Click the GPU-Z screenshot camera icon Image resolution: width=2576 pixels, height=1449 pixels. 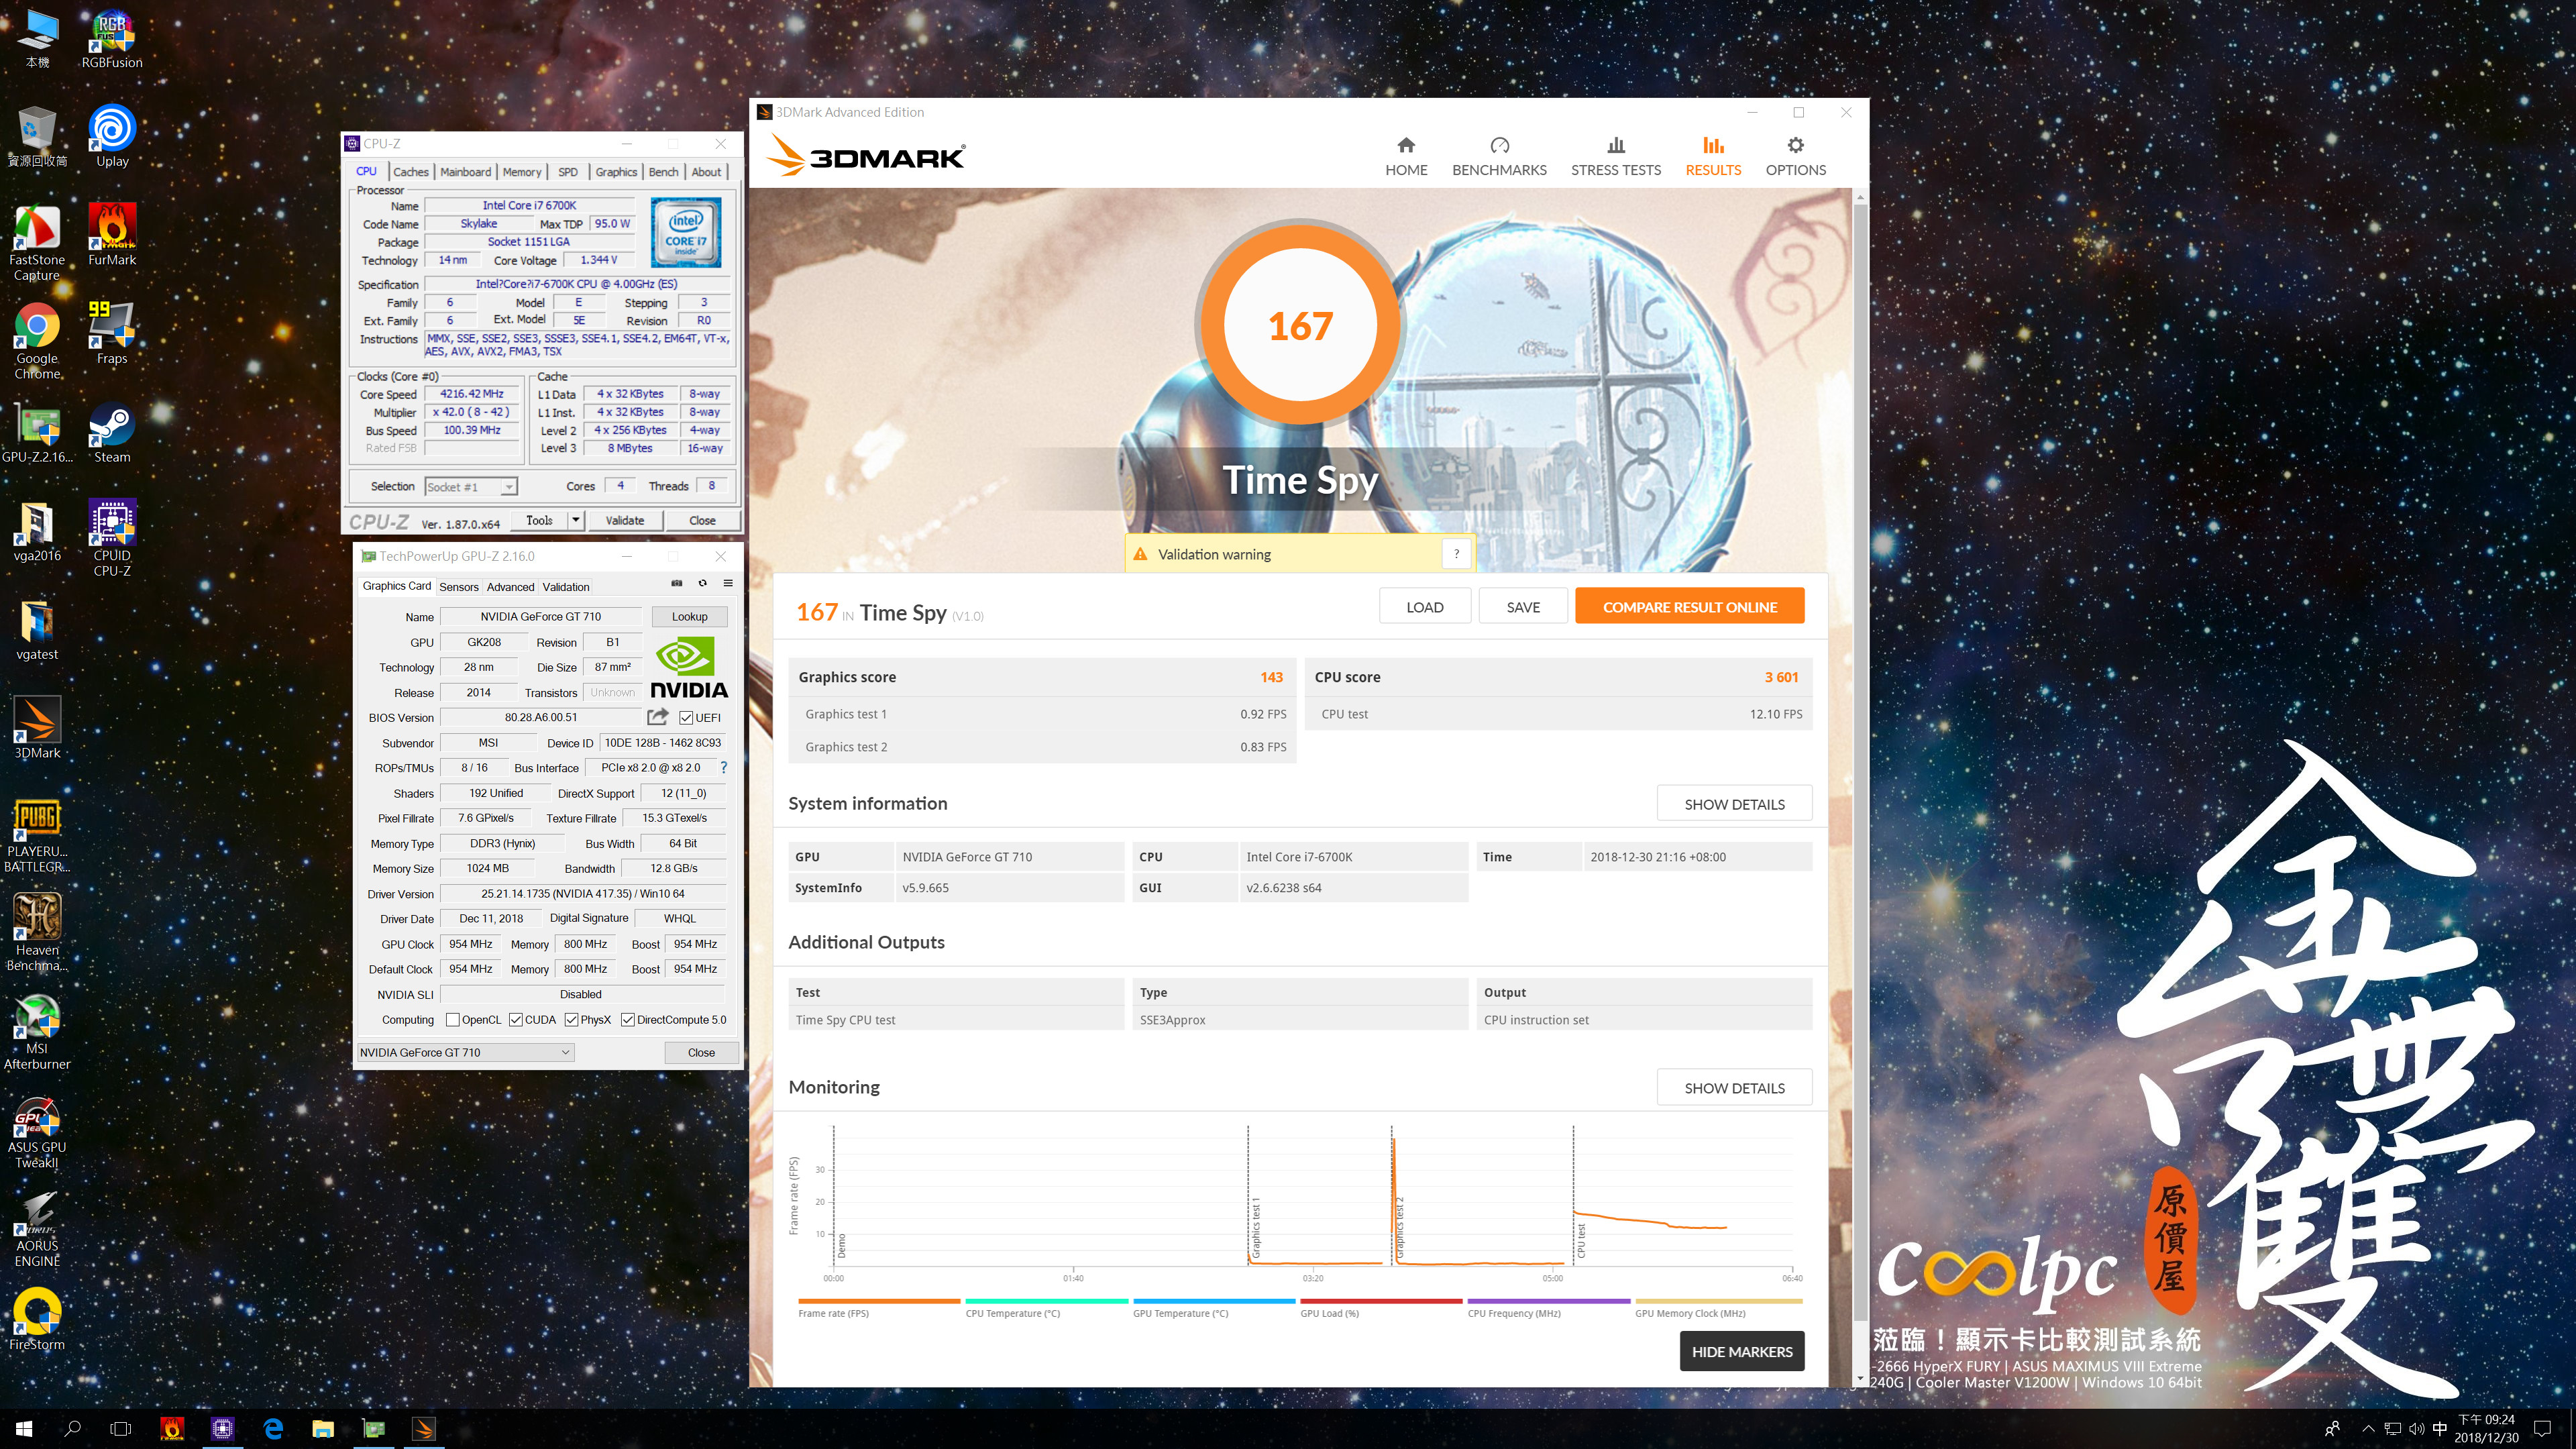point(676,583)
